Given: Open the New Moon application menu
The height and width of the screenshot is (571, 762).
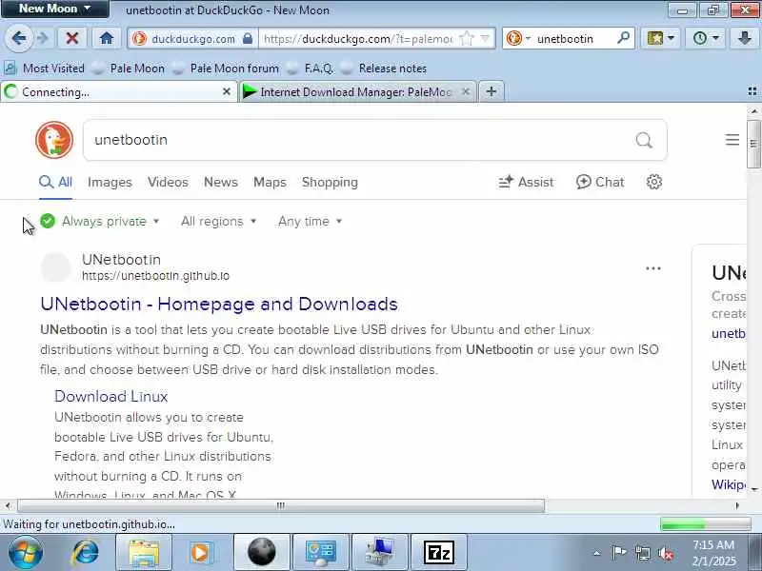Looking at the screenshot, I should tap(54, 9).
